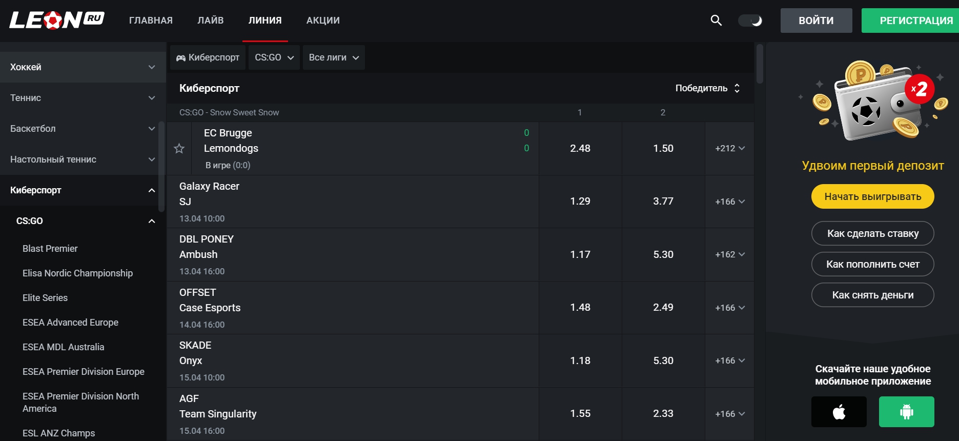The height and width of the screenshot is (441, 959).
Task: Open ESEA MDL Australia league
Action: [x=63, y=347]
